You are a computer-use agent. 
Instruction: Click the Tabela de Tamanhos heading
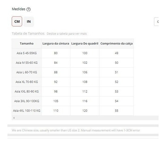pos(28,34)
